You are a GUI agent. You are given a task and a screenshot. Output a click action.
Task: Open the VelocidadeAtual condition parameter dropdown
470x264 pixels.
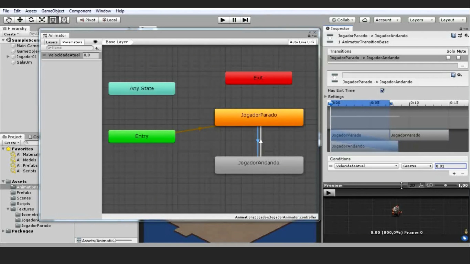coord(366,166)
